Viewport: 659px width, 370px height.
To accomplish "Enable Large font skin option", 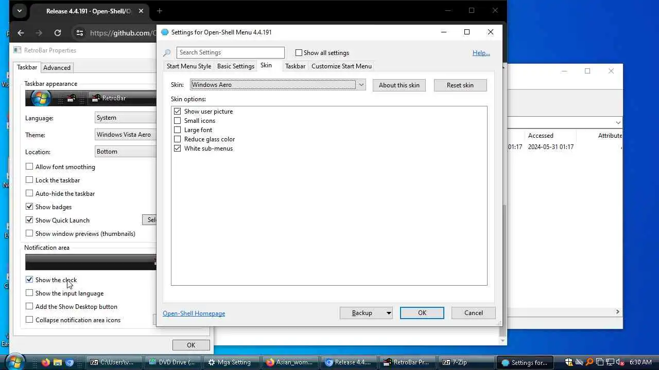I will [178, 130].
